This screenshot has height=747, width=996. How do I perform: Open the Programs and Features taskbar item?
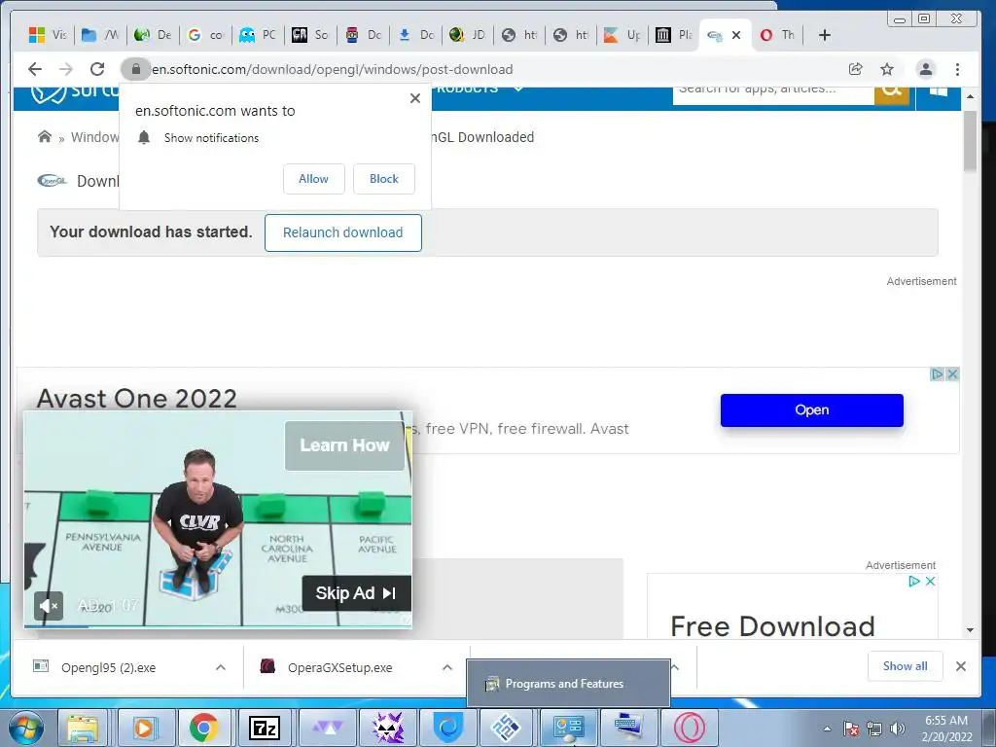coord(568,728)
